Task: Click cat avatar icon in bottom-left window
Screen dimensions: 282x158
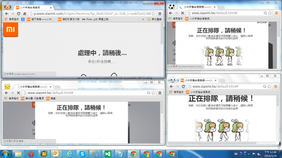Action: click(x=7, y=86)
